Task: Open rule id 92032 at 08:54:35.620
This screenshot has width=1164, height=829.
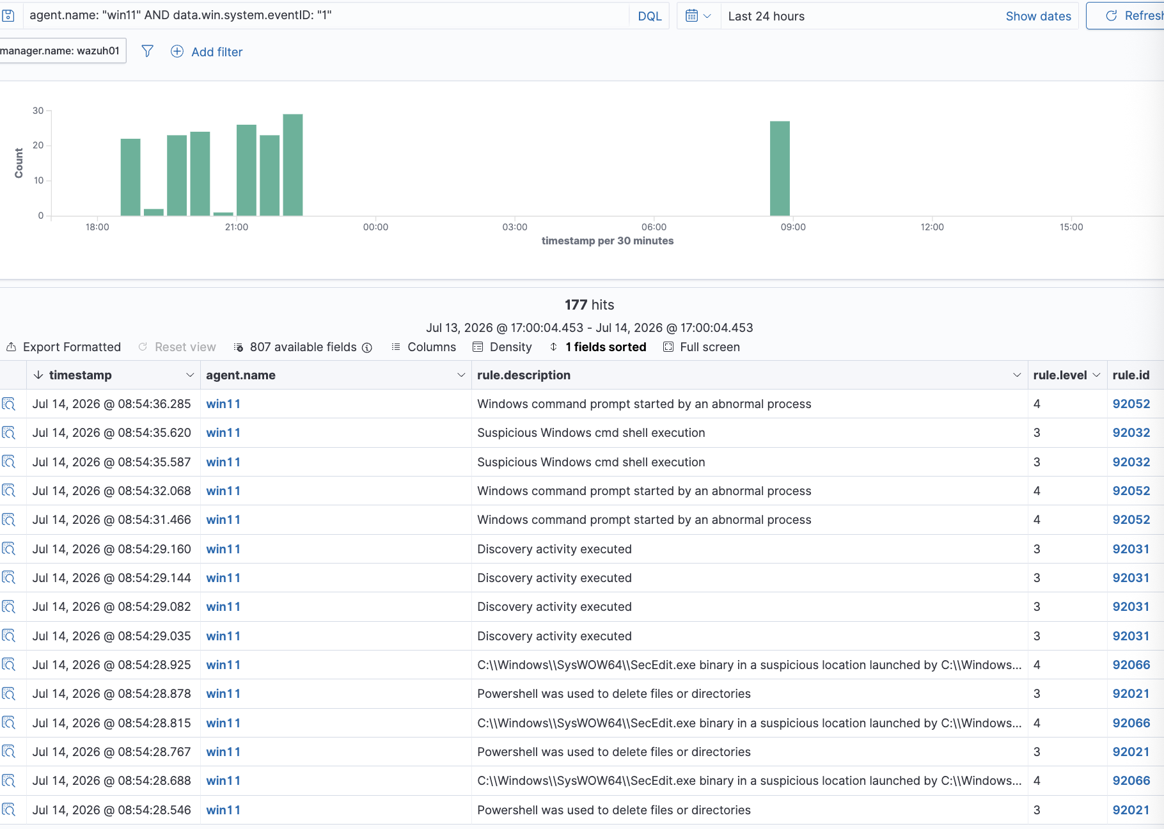Action: [x=1131, y=432]
